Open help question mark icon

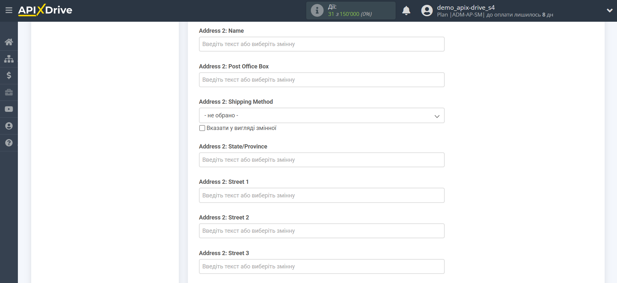tap(9, 143)
